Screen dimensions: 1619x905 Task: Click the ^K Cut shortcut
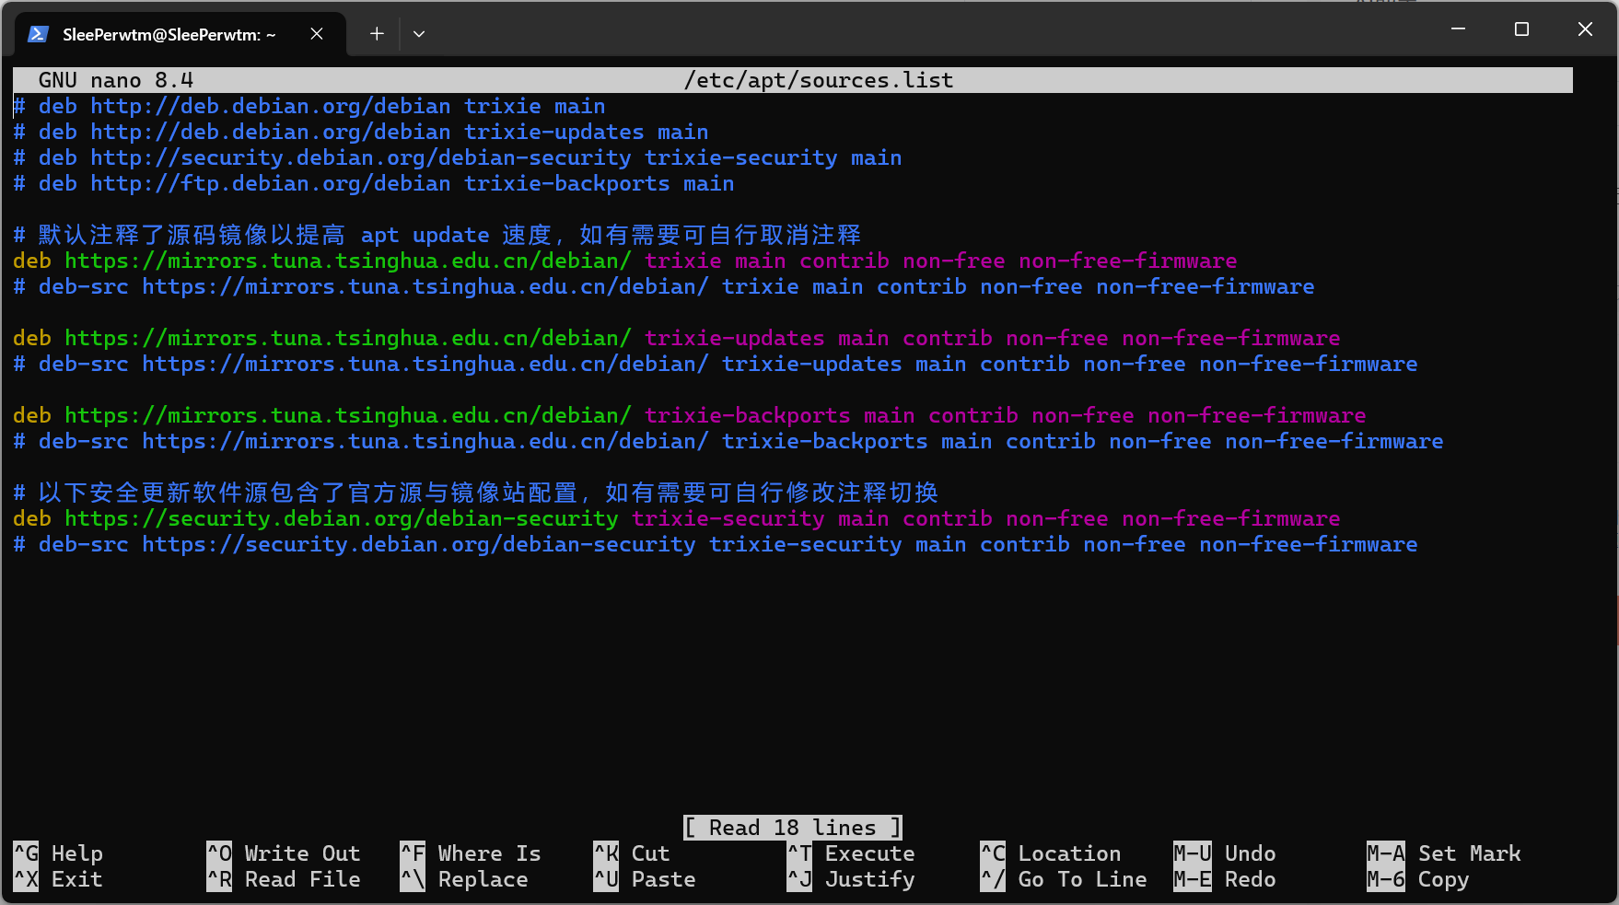(632, 853)
